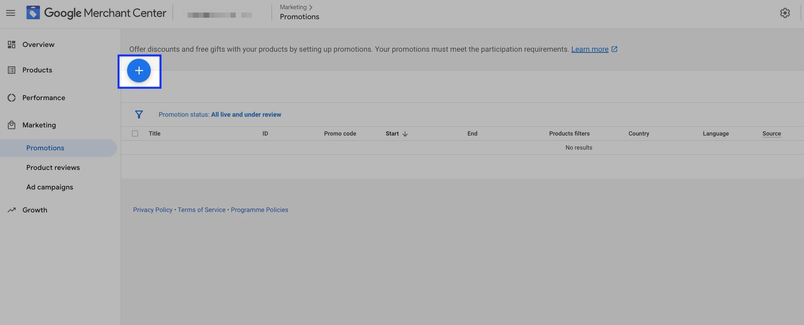The width and height of the screenshot is (804, 325).
Task: Click the Marketing breadcrumb at top
Action: 293,7
